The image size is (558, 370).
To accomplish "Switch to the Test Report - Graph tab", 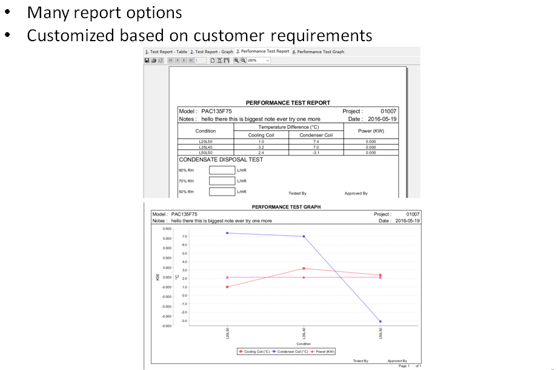I will click(211, 52).
